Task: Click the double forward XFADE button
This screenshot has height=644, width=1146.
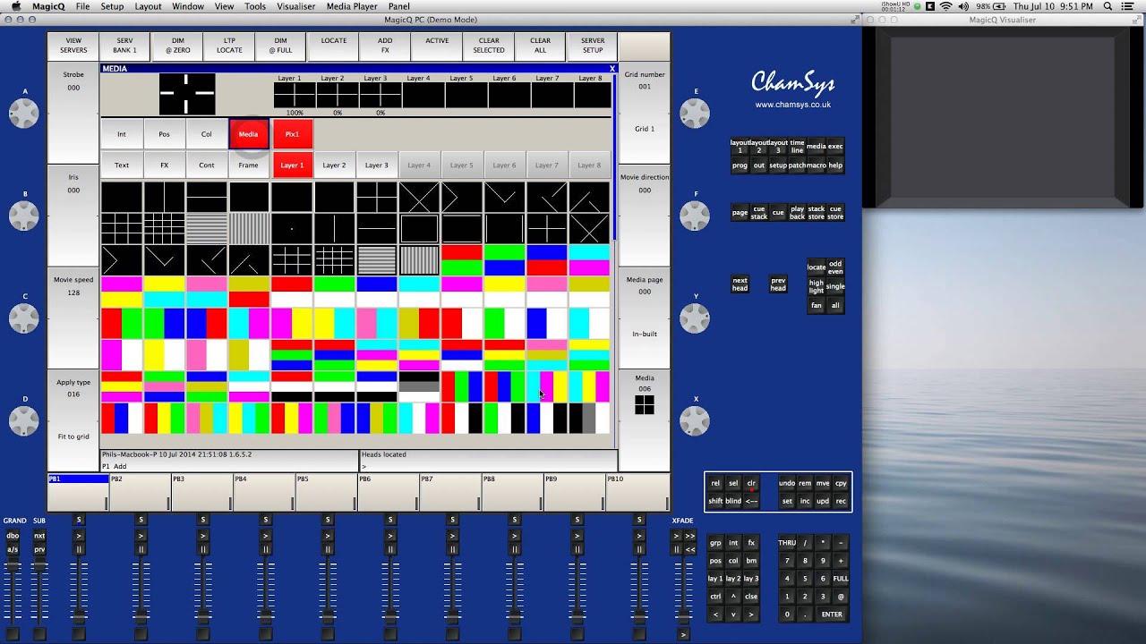Action: pyautogui.click(x=690, y=536)
